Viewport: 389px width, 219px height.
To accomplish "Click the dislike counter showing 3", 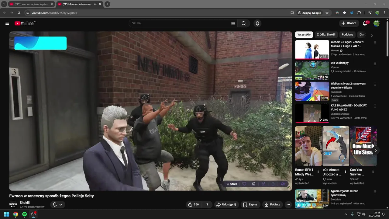I will click(x=207, y=205).
